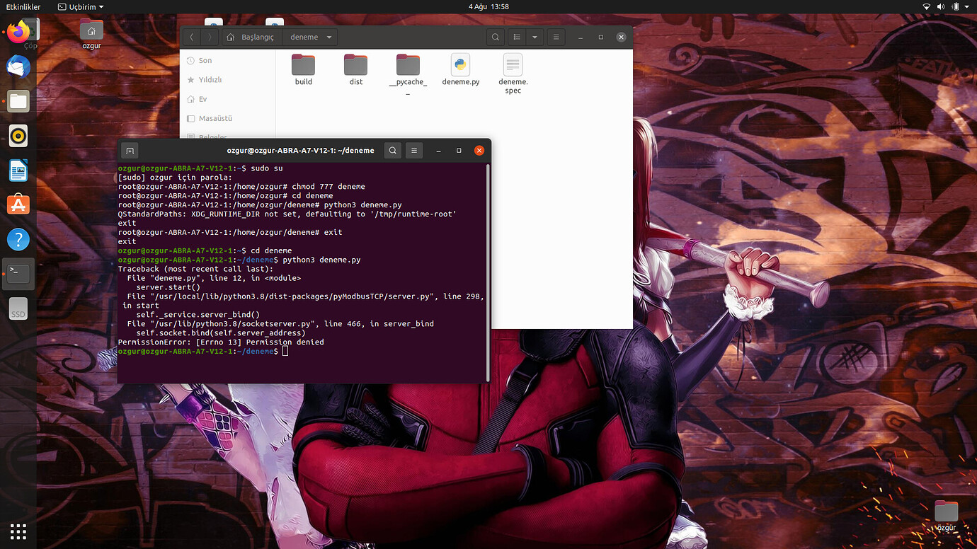Minimize the Terminal window
Screen dimensions: 977x549
tap(439, 151)
